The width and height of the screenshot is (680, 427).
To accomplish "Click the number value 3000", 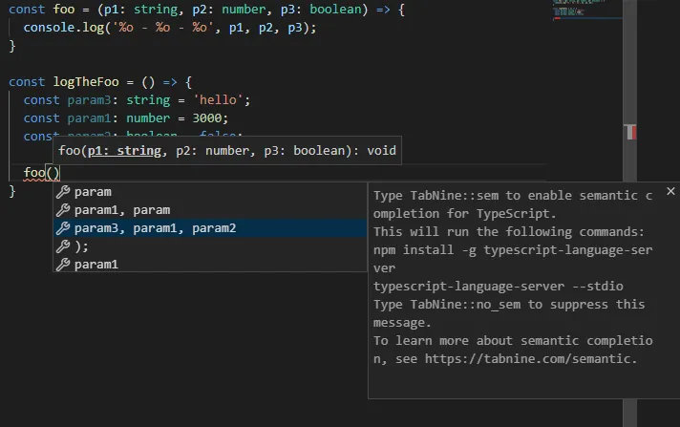I will (207, 118).
